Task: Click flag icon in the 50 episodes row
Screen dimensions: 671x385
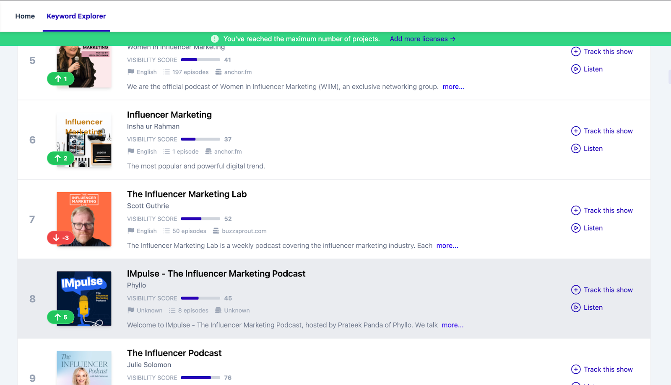Action: tap(131, 231)
